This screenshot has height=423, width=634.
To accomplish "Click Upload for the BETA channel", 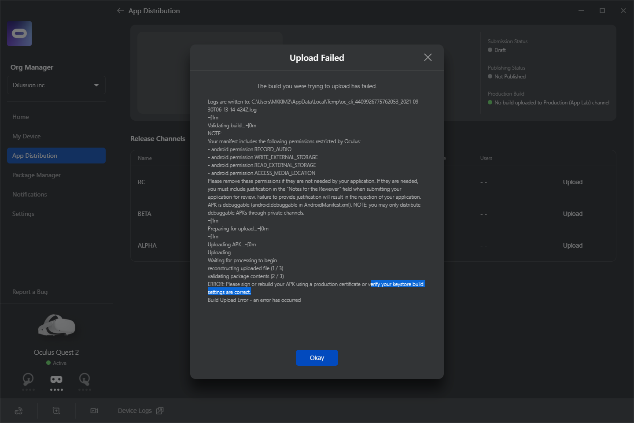I will (x=573, y=214).
